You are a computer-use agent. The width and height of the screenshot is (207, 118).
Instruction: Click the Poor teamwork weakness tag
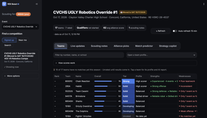click(187, 81)
